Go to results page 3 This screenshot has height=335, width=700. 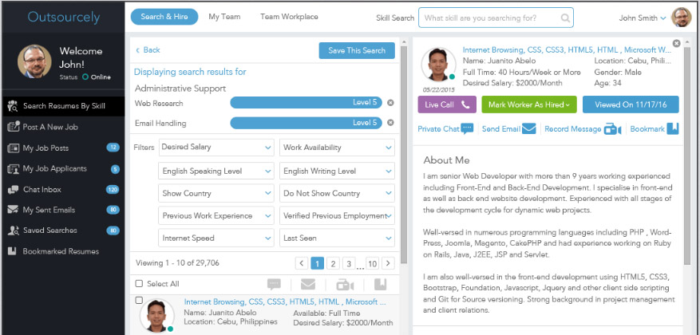[x=349, y=263]
